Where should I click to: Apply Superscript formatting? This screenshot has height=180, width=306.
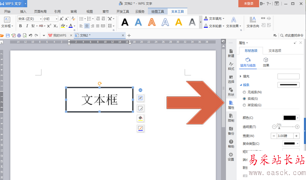click(x=49, y=26)
